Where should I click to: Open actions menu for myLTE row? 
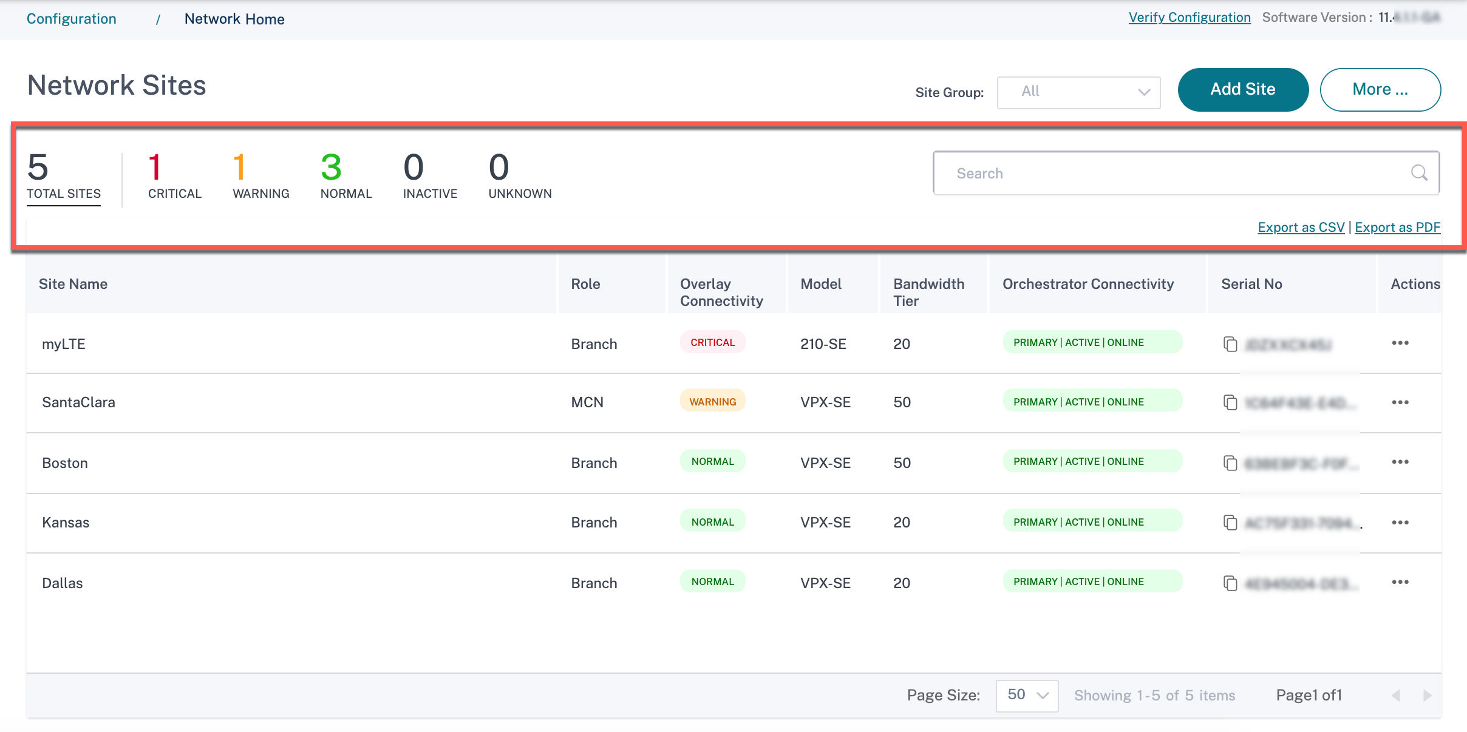tap(1400, 343)
